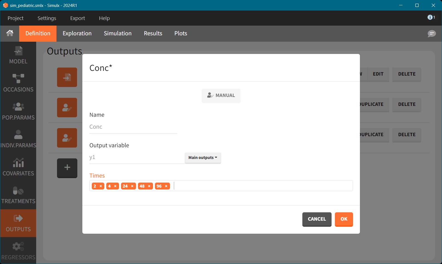Select Covariates in the sidebar
Viewport: 442px width, 264px height.
click(x=18, y=167)
